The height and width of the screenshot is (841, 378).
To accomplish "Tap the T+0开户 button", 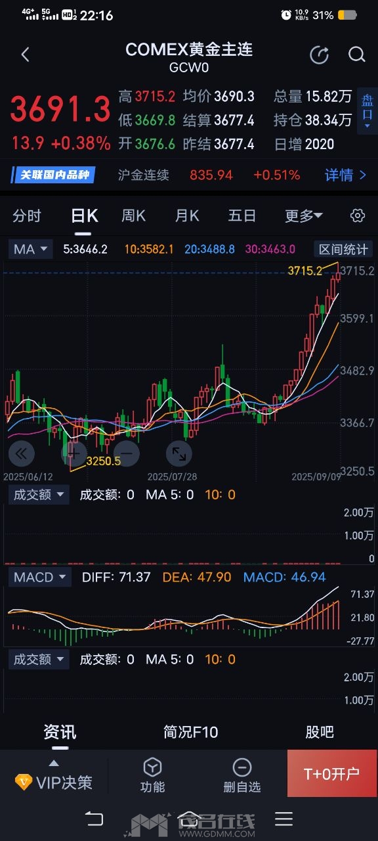I will [332, 773].
